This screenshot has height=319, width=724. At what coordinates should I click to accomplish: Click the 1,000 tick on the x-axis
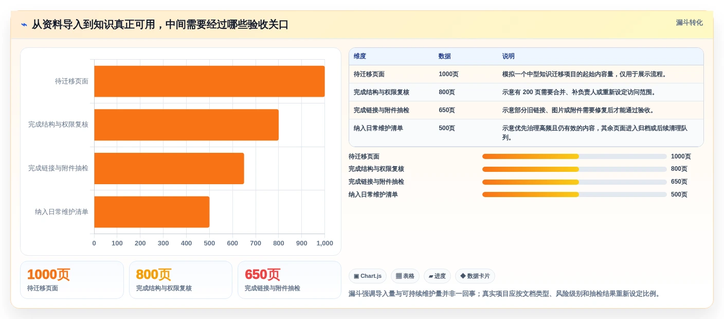(x=324, y=243)
